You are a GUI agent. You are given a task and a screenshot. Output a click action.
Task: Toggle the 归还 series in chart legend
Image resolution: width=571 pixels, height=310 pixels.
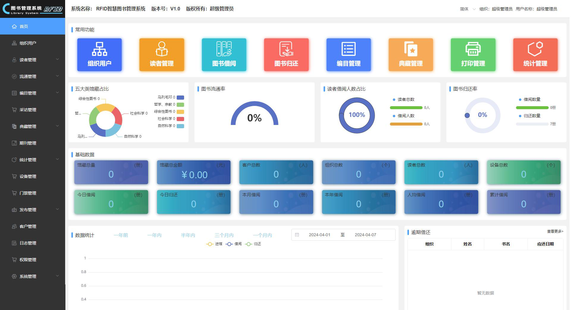[x=253, y=244]
